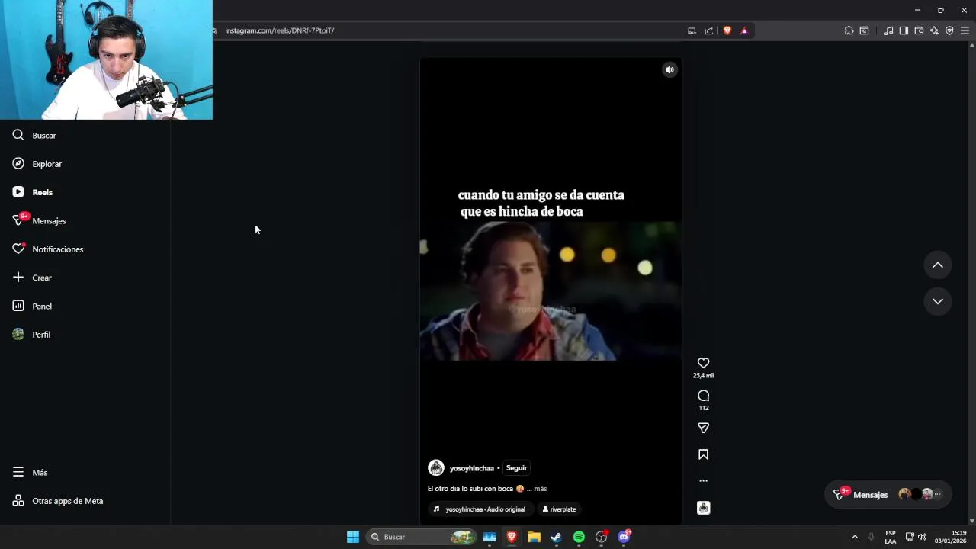The width and height of the screenshot is (976, 549).
Task: Click the site-settings icon left of the URL
Action: (216, 30)
